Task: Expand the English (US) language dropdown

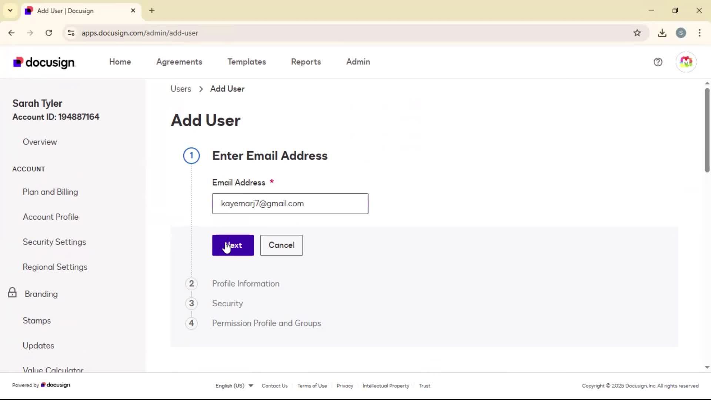Action: (x=234, y=386)
